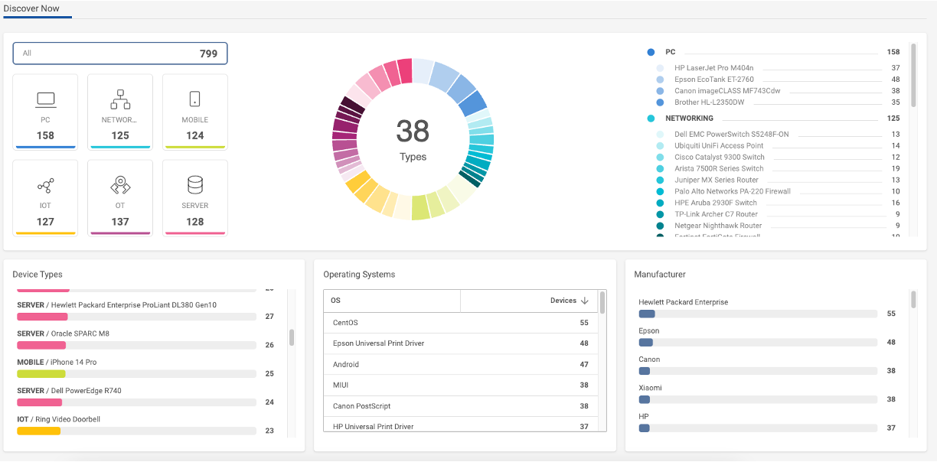Select the Server database icon
The image size is (937, 462).
(x=194, y=185)
